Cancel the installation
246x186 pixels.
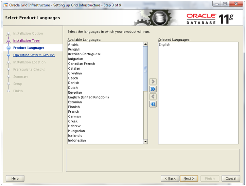(x=231, y=179)
